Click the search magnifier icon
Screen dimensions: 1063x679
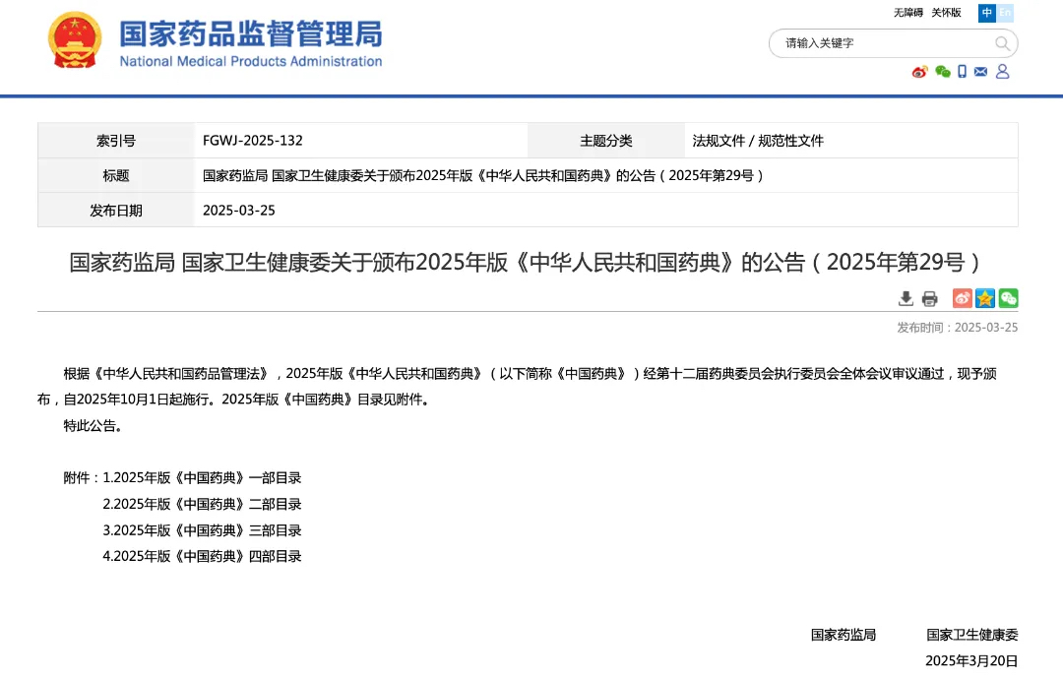[x=1002, y=44]
